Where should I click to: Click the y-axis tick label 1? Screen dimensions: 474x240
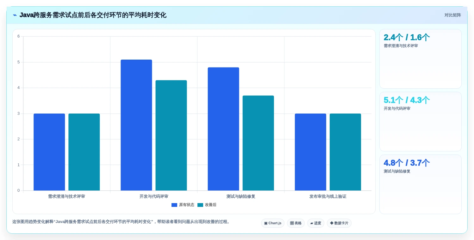(x=19, y=165)
